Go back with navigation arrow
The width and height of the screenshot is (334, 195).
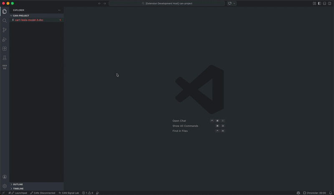pos(99,3)
